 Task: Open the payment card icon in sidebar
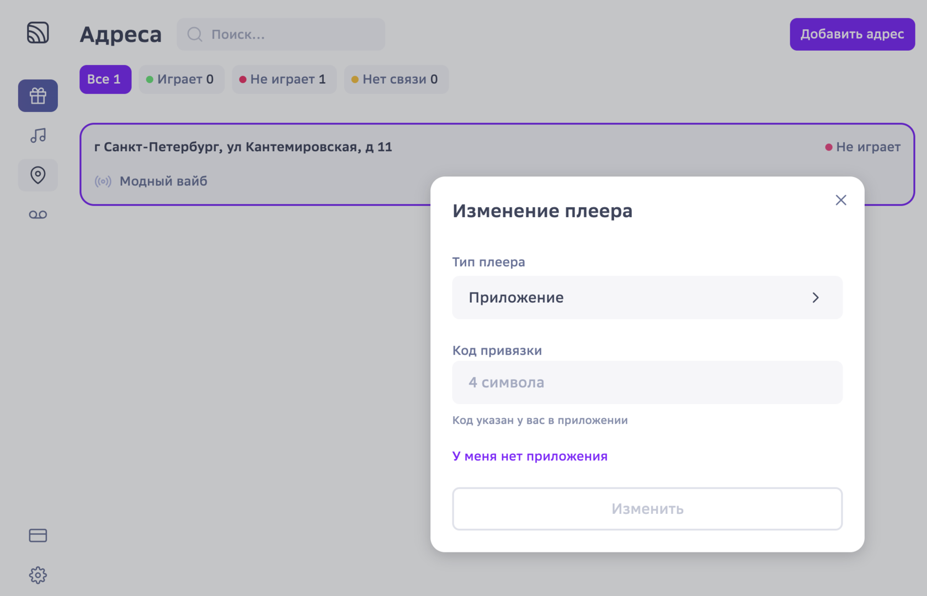tap(38, 535)
